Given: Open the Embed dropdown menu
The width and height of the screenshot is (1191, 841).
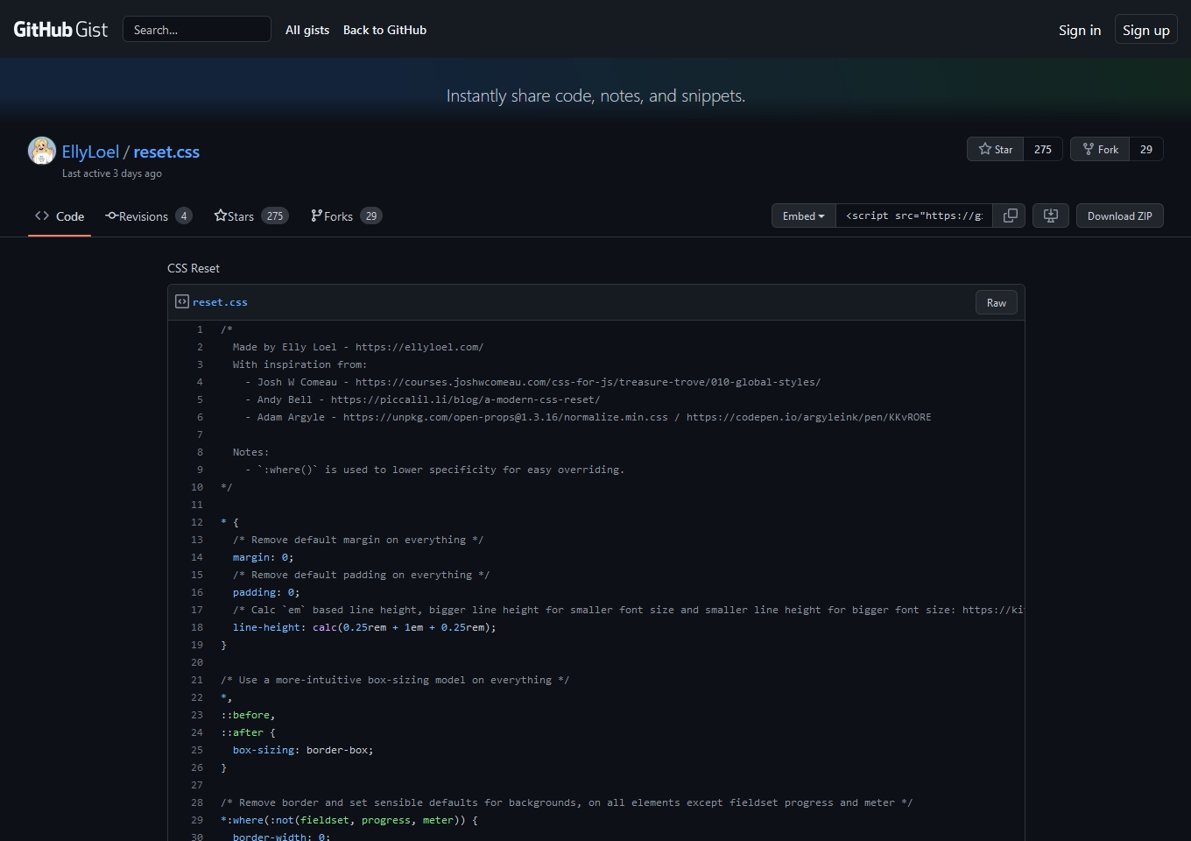Looking at the screenshot, I should pos(803,216).
